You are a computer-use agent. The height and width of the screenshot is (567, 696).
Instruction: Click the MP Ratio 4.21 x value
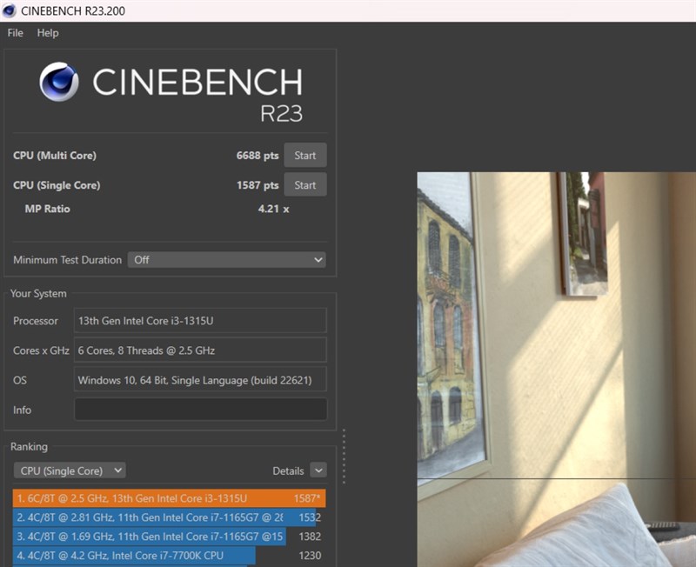coord(273,209)
